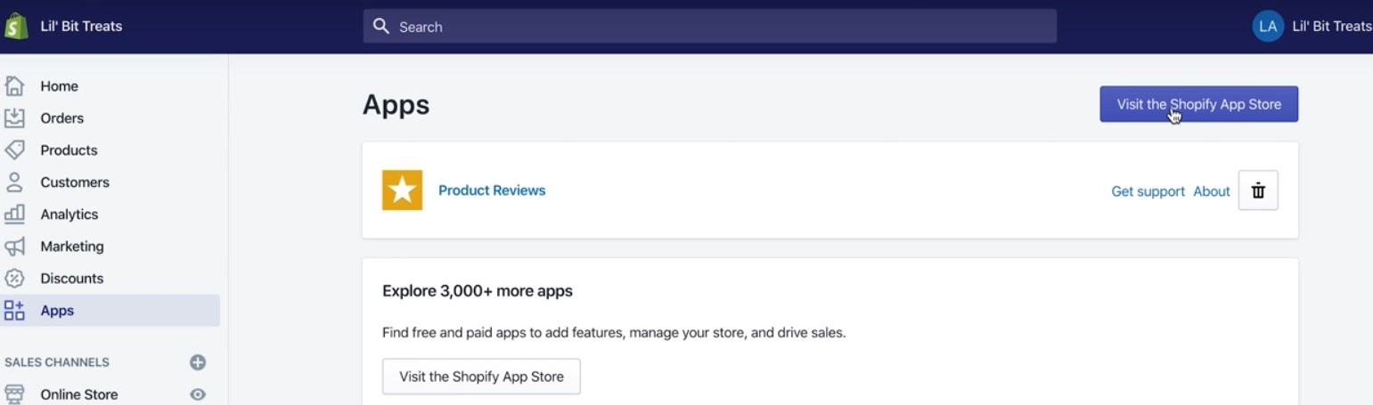
Task: Click the Analytics bar chart icon
Action: (x=14, y=214)
